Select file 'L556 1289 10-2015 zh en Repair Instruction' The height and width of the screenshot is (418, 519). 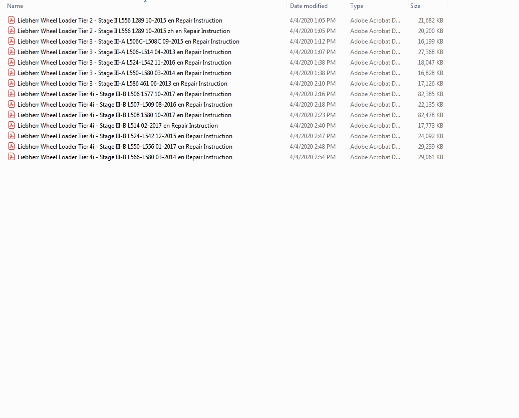[x=124, y=31]
